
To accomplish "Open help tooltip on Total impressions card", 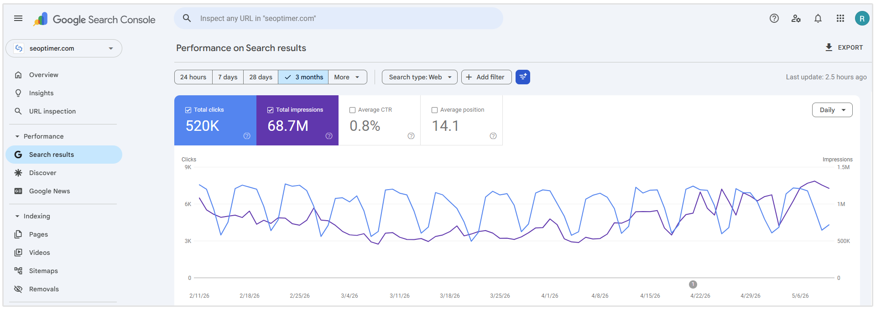I will point(329,136).
